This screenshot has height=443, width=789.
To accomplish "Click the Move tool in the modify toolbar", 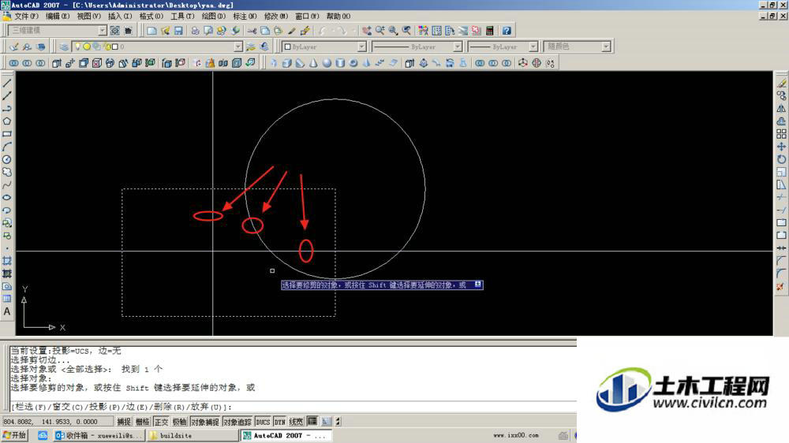I will (781, 147).
